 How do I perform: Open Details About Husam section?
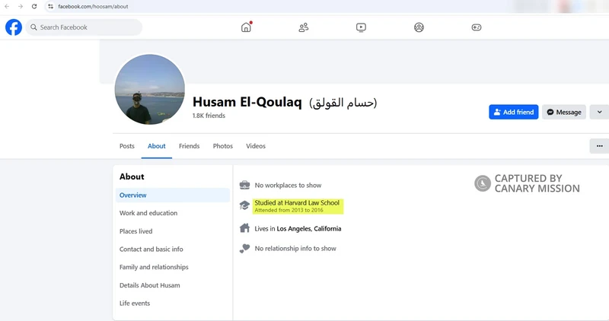click(x=149, y=285)
